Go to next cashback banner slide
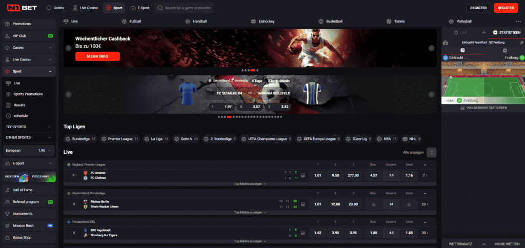Screen dimensions: 525x248 tap(432, 48)
